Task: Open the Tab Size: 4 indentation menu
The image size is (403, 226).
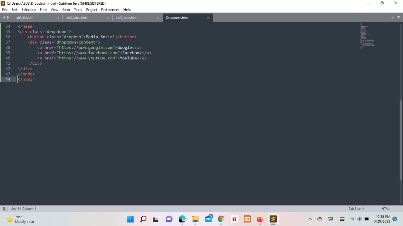Action: tap(356, 209)
